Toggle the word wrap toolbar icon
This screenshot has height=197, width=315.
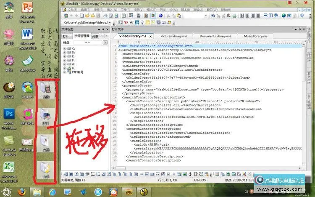(131, 16)
